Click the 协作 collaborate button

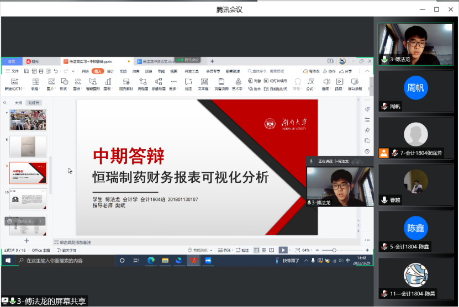(329, 71)
